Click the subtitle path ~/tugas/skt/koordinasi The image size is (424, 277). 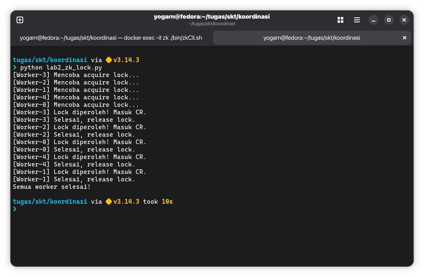(x=212, y=24)
